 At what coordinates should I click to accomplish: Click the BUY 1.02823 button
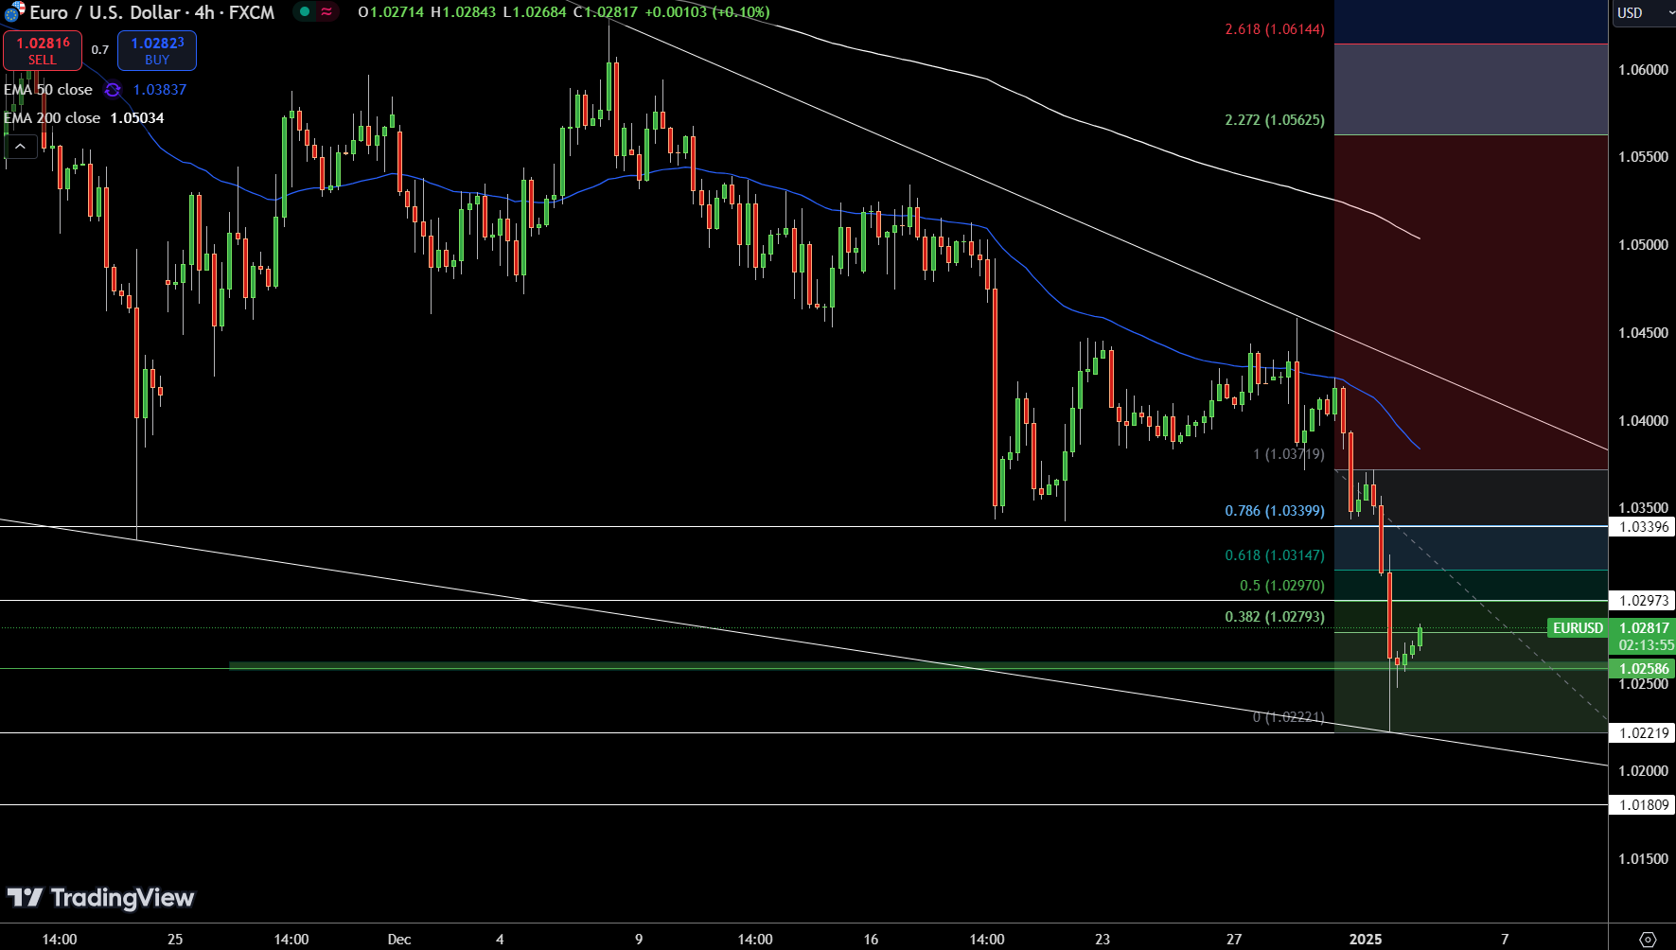pos(157,50)
